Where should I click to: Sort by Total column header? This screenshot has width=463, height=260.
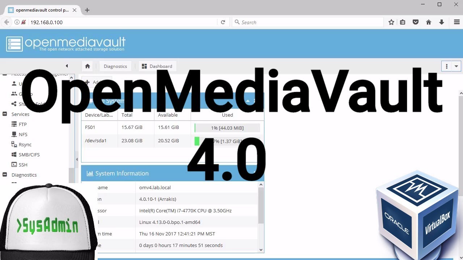[x=136, y=115]
